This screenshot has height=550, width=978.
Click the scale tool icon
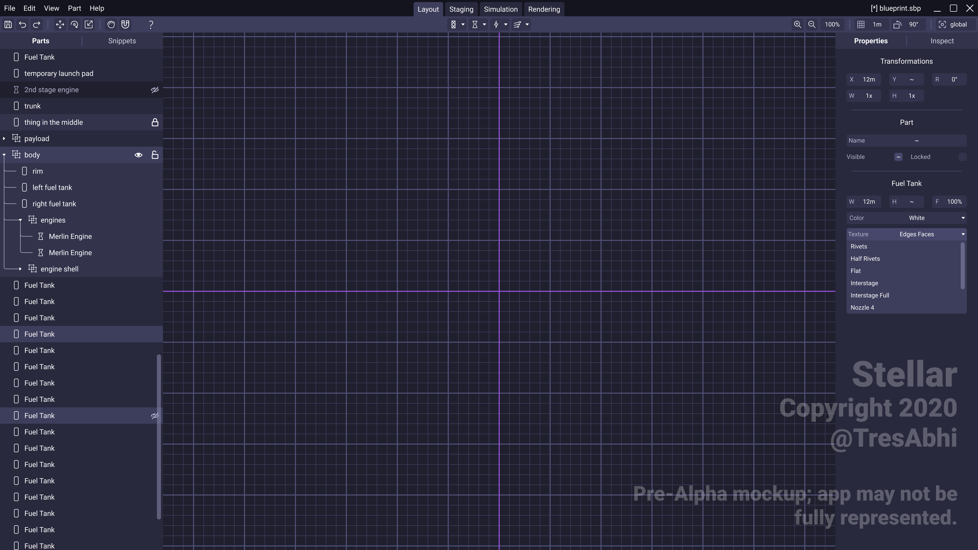(89, 25)
